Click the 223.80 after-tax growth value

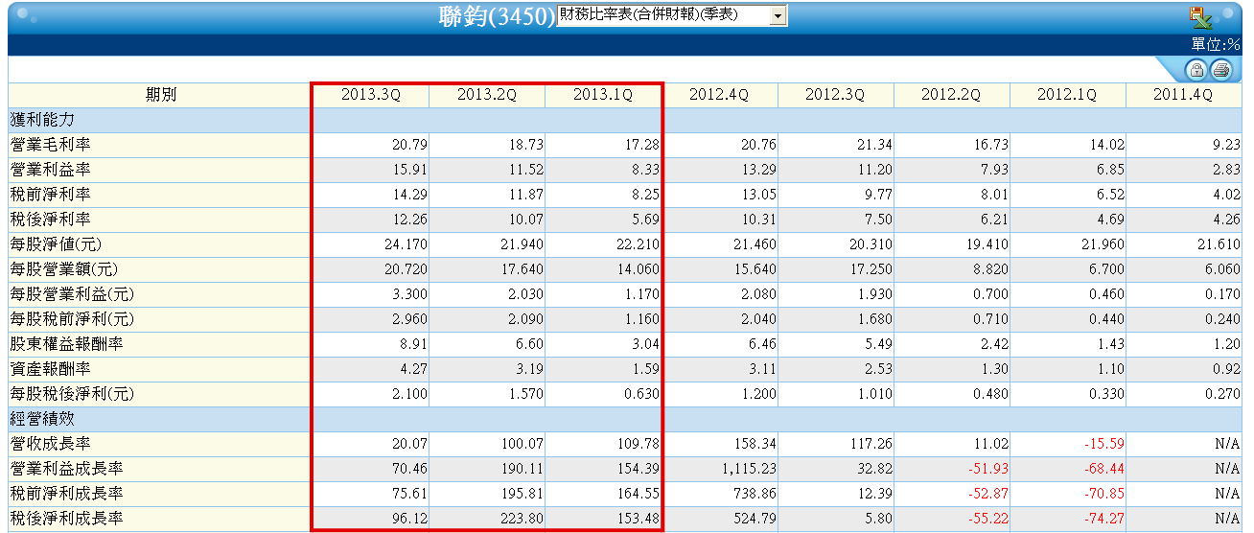pyautogui.click(x=522, y=519)
